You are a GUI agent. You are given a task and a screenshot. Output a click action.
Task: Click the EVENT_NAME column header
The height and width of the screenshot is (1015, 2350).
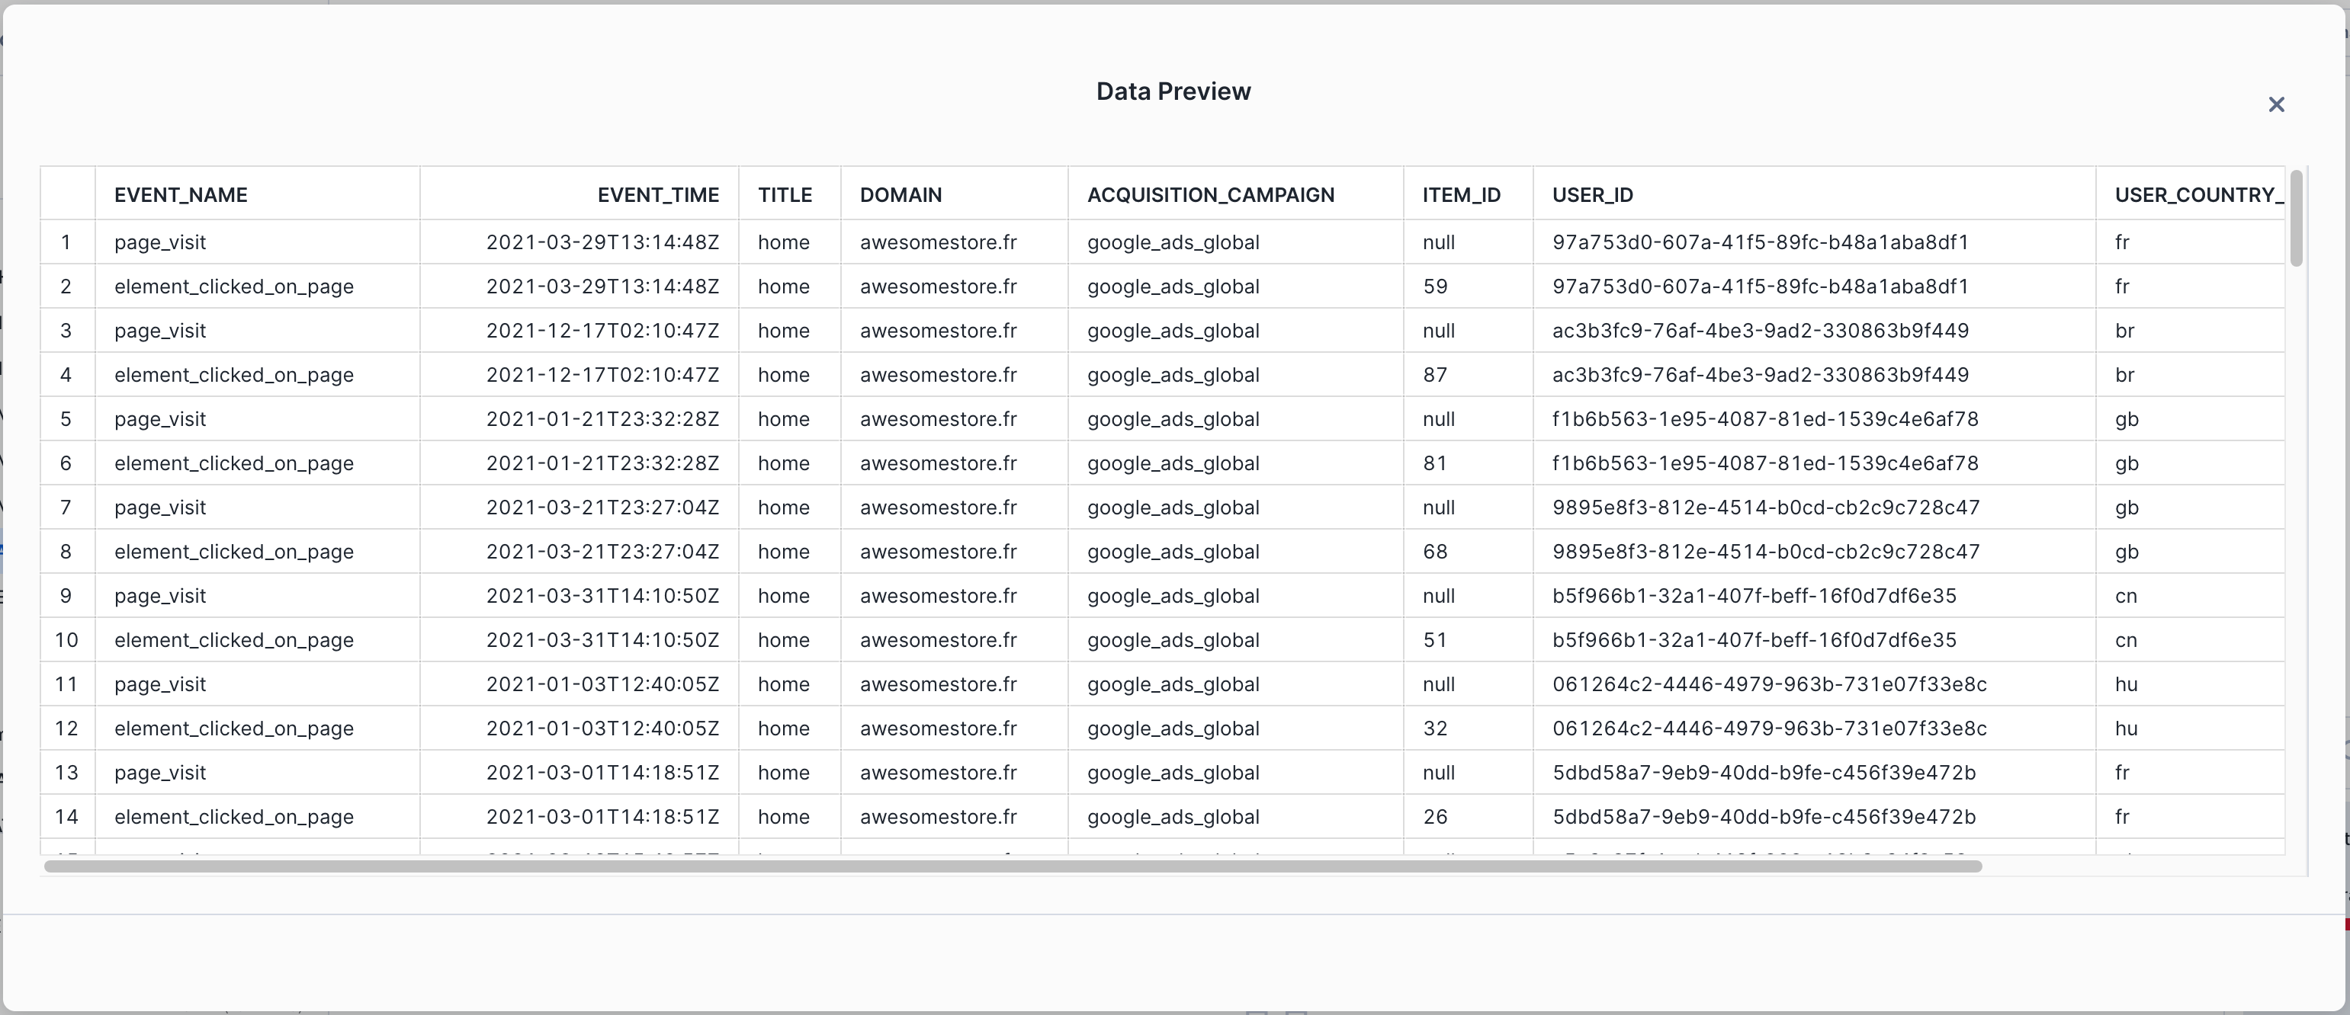coord(181,194)
